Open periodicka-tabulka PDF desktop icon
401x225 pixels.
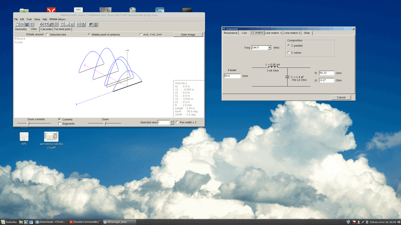coord(52,137)
